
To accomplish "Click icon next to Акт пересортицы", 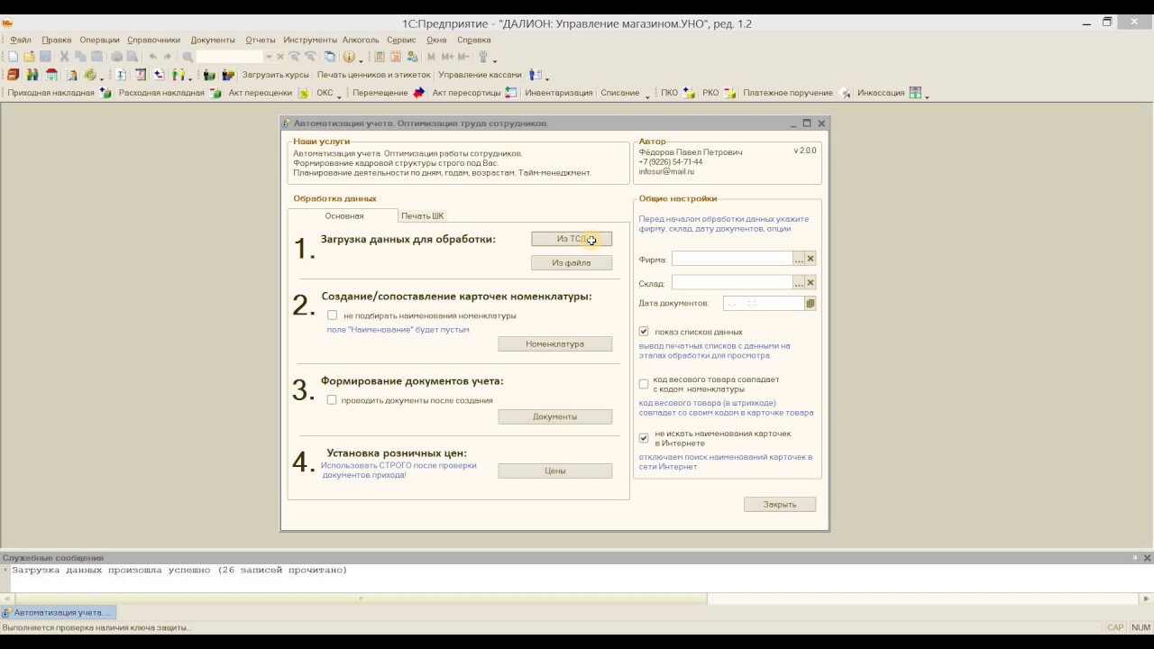I will [x=510, y=93].
